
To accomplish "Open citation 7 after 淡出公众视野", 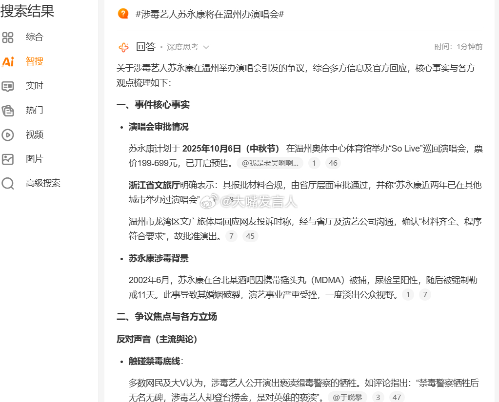I will tap(425, 295).
